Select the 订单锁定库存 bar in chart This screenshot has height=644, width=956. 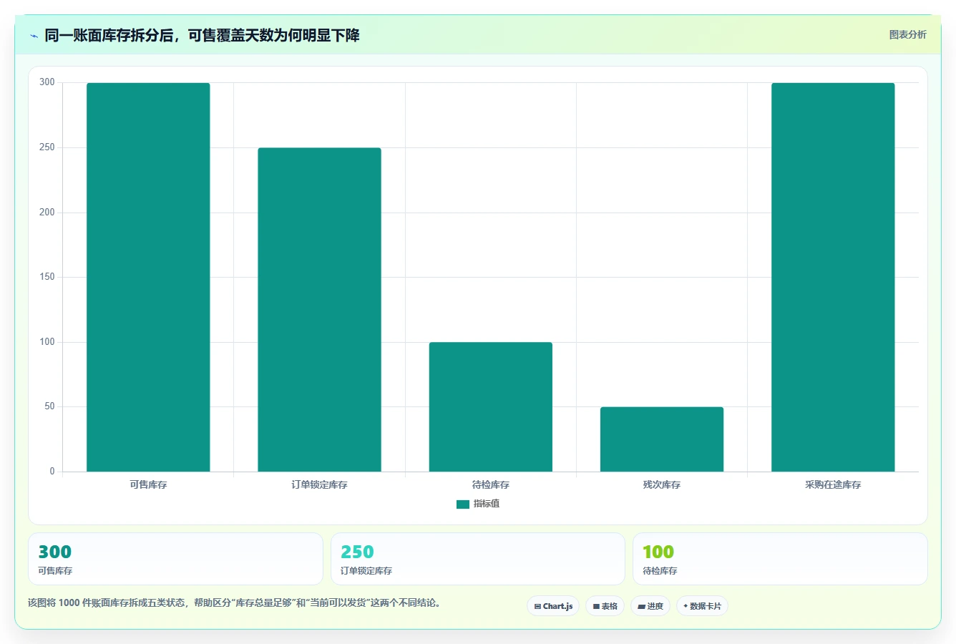click(x=319, y=310)
